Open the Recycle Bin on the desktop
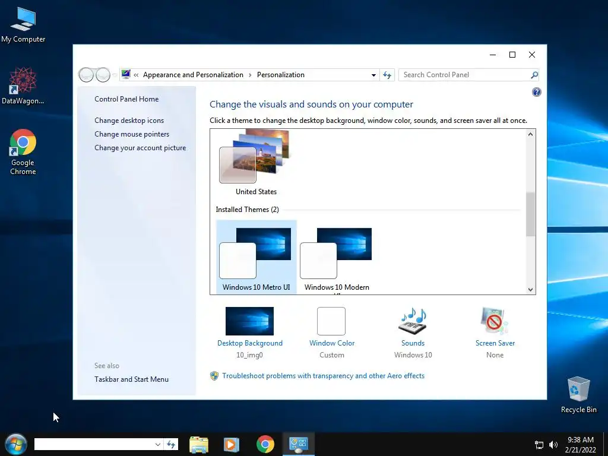The width and height of the screenshot is (608, 456). (x=578, y=394)
